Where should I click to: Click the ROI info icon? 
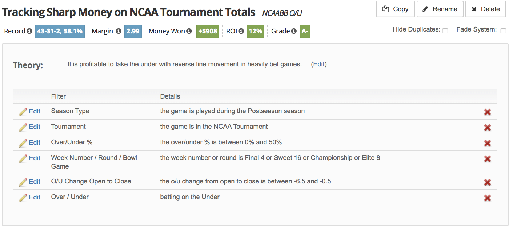point(241,31)
